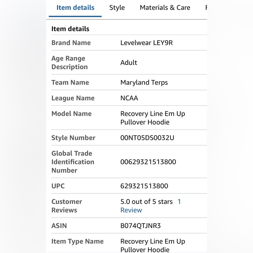This screenshot has width=253, height=253.
Task: Click the Item details section heading
Action: [x=70, y=29]
